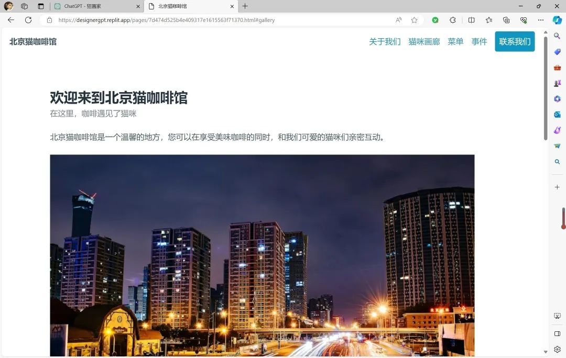Screen dimensions: 566x358
Task: Enable split screen view
Action: pyautogui.click(x=472, y=20)
